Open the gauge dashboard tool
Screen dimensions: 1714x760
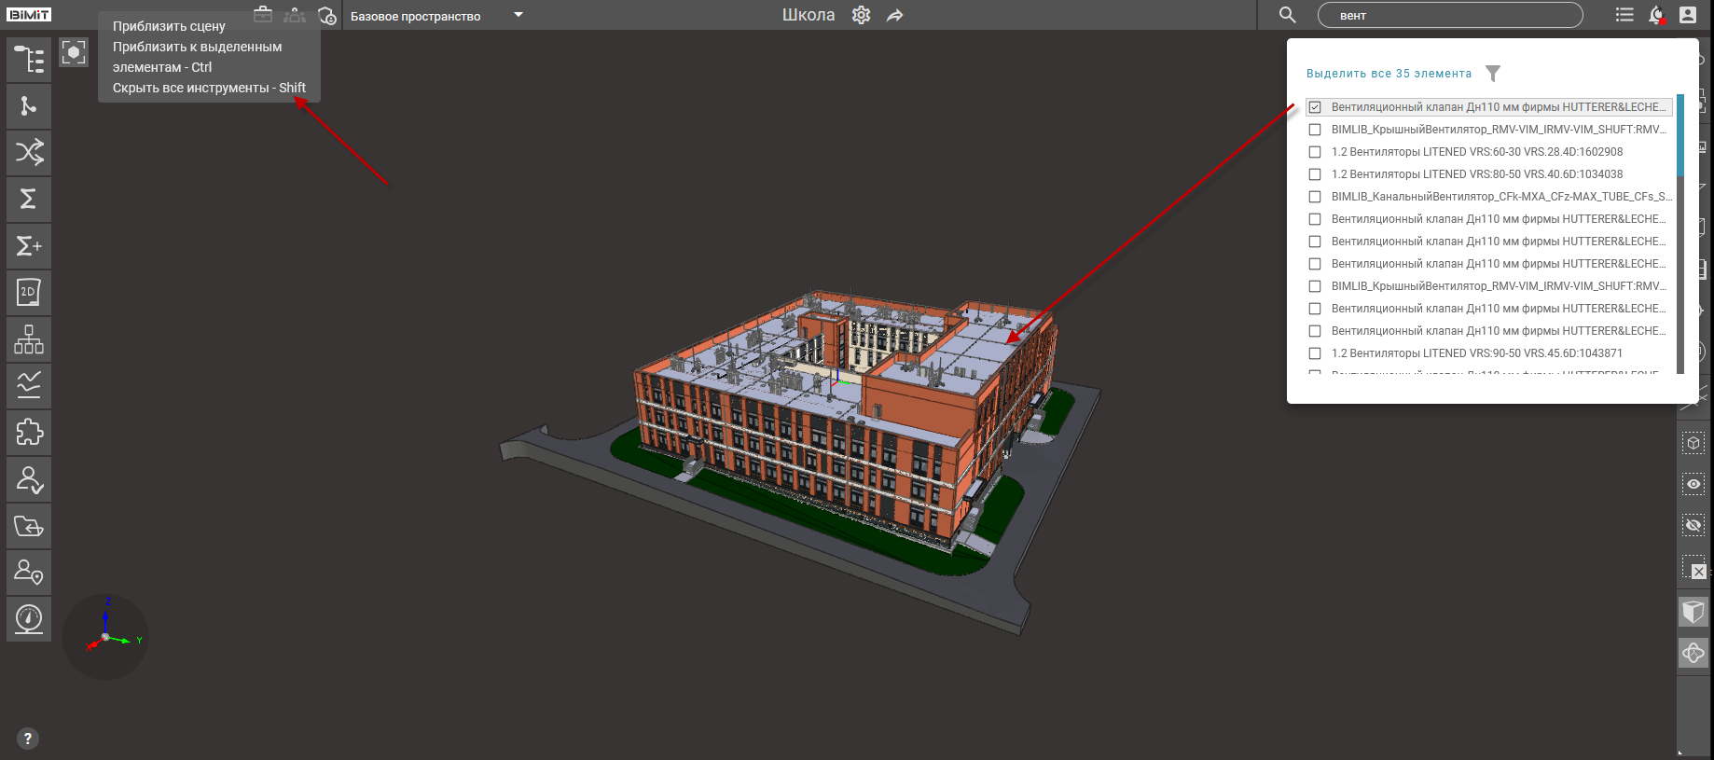pos(29,619)
